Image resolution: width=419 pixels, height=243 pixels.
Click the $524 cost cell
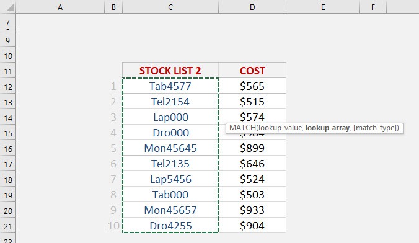(252, 179)
